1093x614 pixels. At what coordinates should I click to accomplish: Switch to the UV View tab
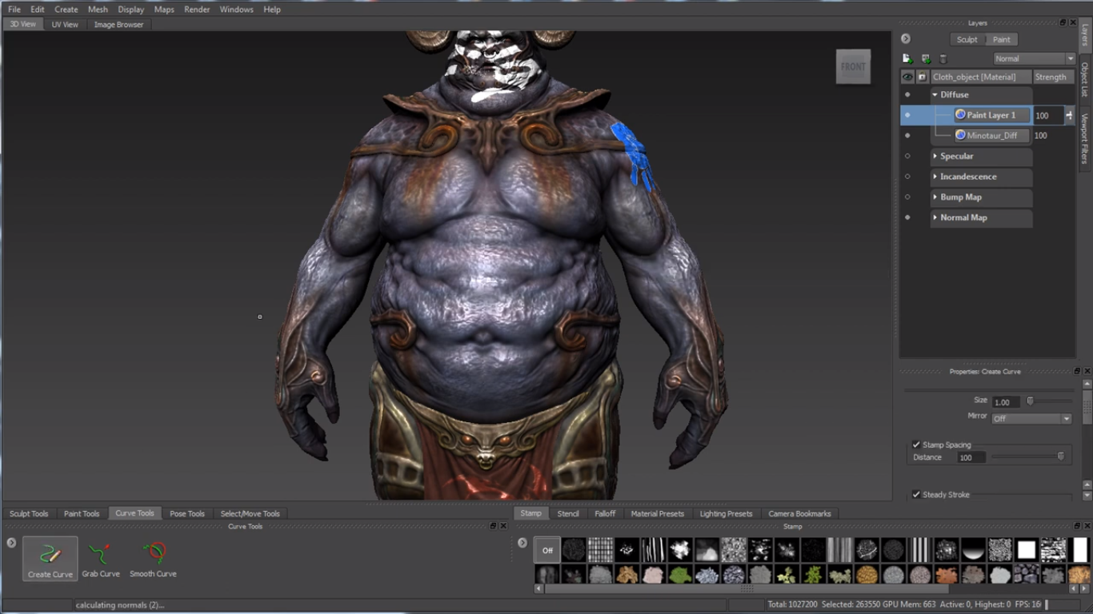click(65, 24)
